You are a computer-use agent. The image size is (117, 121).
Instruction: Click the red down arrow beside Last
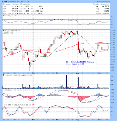tap(35, 11)
